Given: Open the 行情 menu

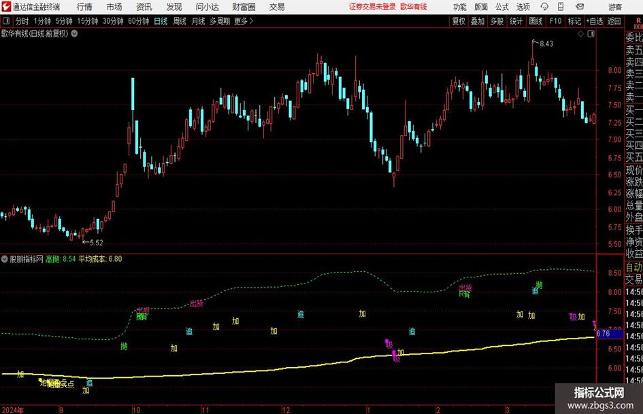Looking at the screenshot, I should pyautogui.click(x=84, y=7).
